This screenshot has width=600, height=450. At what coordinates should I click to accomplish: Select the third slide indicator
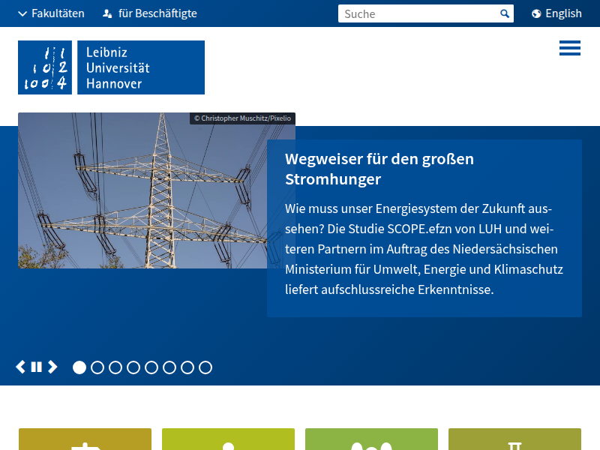[115, 367]
